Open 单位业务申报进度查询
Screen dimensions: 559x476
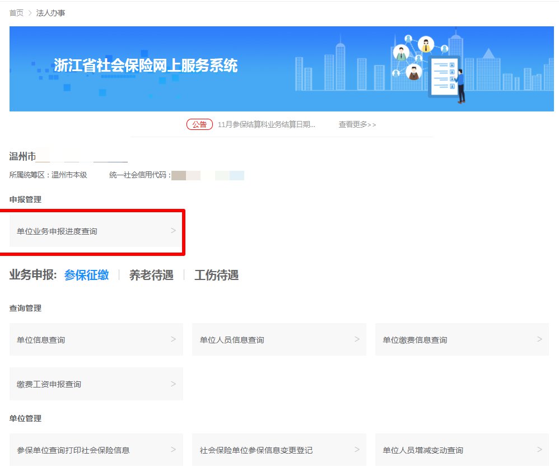click(57, 231)
